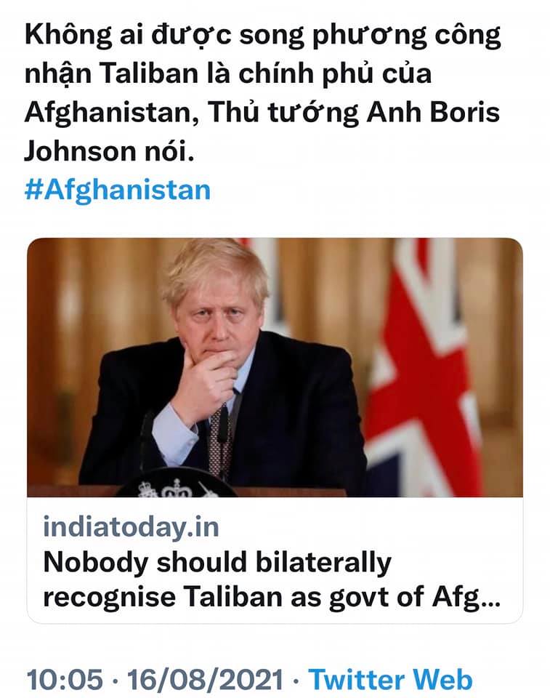Viewport: 550px width, 698px height.
Task: Click the 'Không ai được song phương' text line
Action: pos(262,36)
